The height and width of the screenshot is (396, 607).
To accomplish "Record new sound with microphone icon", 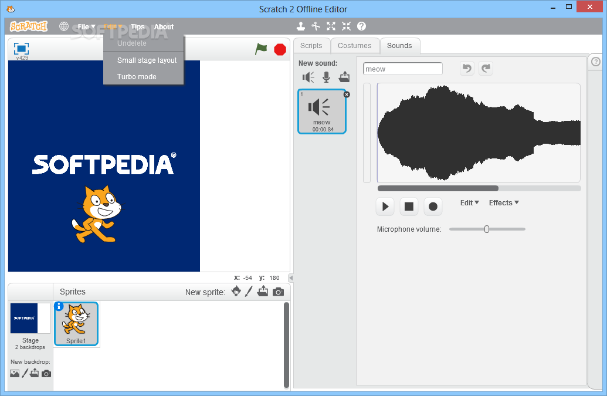I will pyautogui.click(x=326, y=77).
